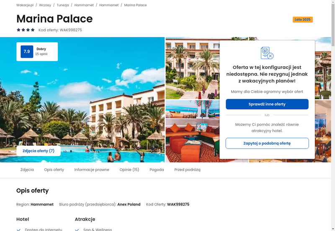Image resolution: width=335 pixels, height=231 pixels.
Task: Select the Przed podróżą tab
Action: point(187,170)
